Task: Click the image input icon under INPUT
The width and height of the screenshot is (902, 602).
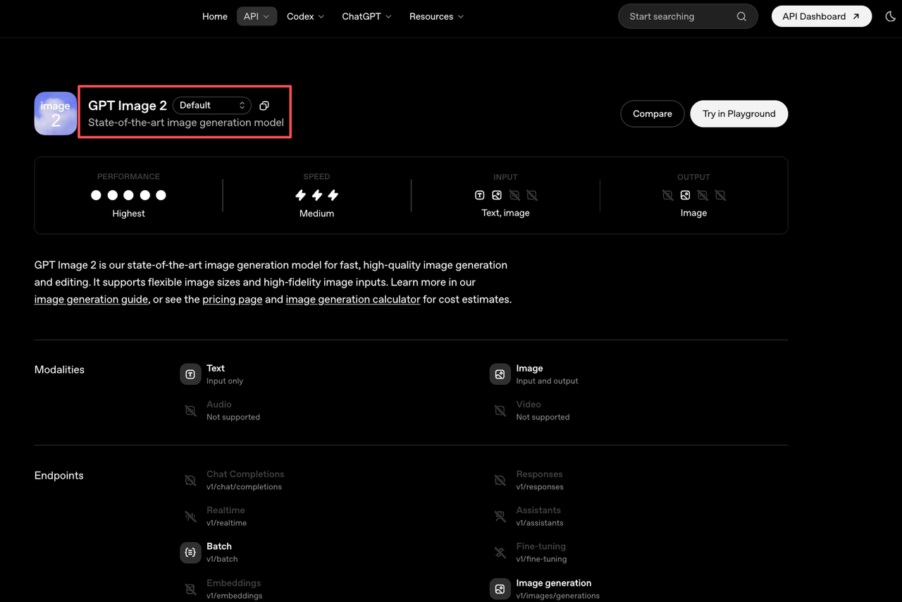Action: (x=497, y=195)
